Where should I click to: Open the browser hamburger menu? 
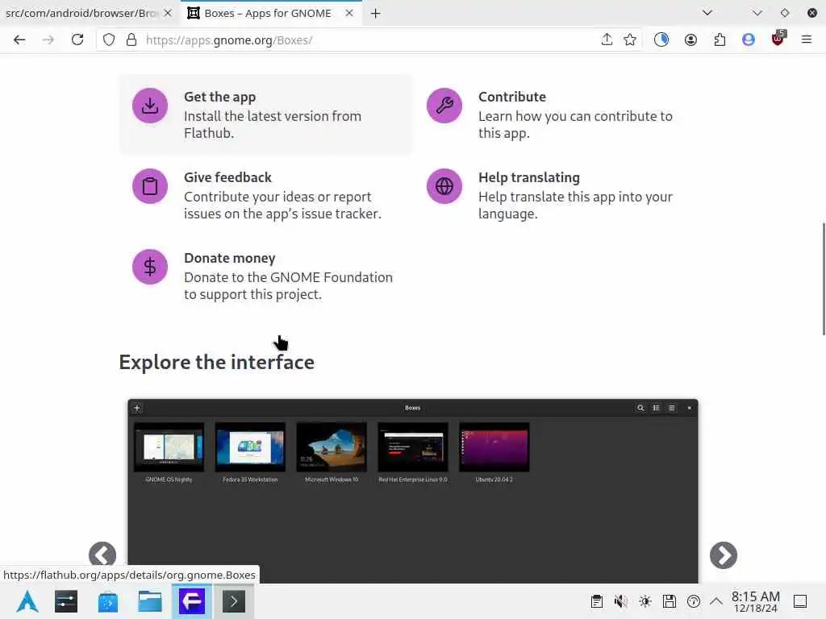pyautogui.click(x=806, y=39)
